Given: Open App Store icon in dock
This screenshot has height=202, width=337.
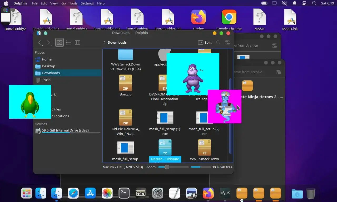Looking at the screenshot, I should (90, 193).
